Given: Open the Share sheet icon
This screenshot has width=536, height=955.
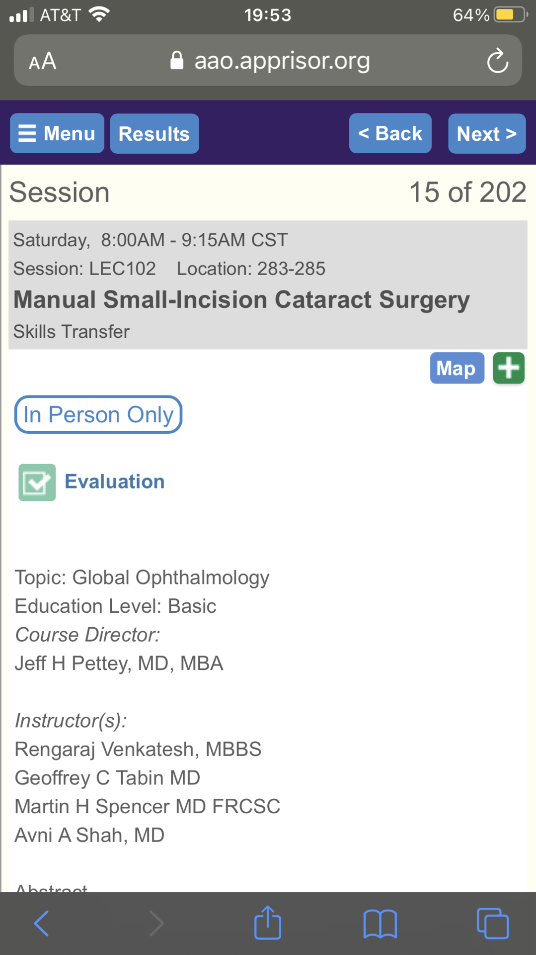Looking at the screenshot, I should [268, 923].
